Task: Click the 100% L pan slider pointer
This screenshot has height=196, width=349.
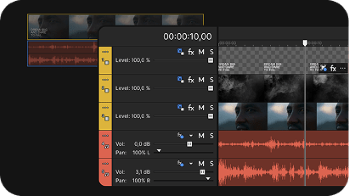Action: click(x=159, y=151)
